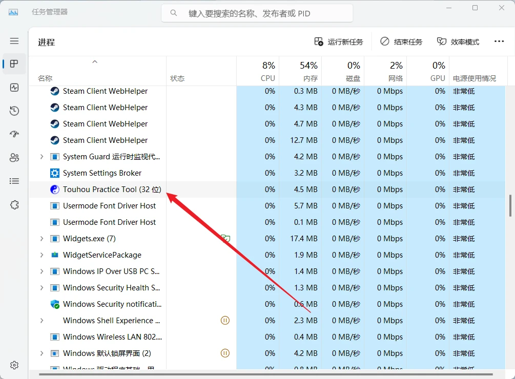Open the Details sidebar icon
Image resolution: width=515 pixels, height=379 pixels.
pyautogui.click(x=14, y=181)
